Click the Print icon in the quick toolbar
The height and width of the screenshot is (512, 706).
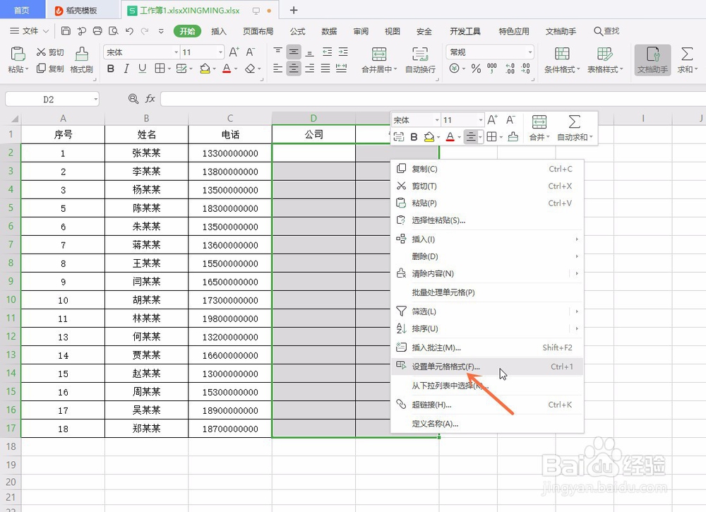coord(97,30)
